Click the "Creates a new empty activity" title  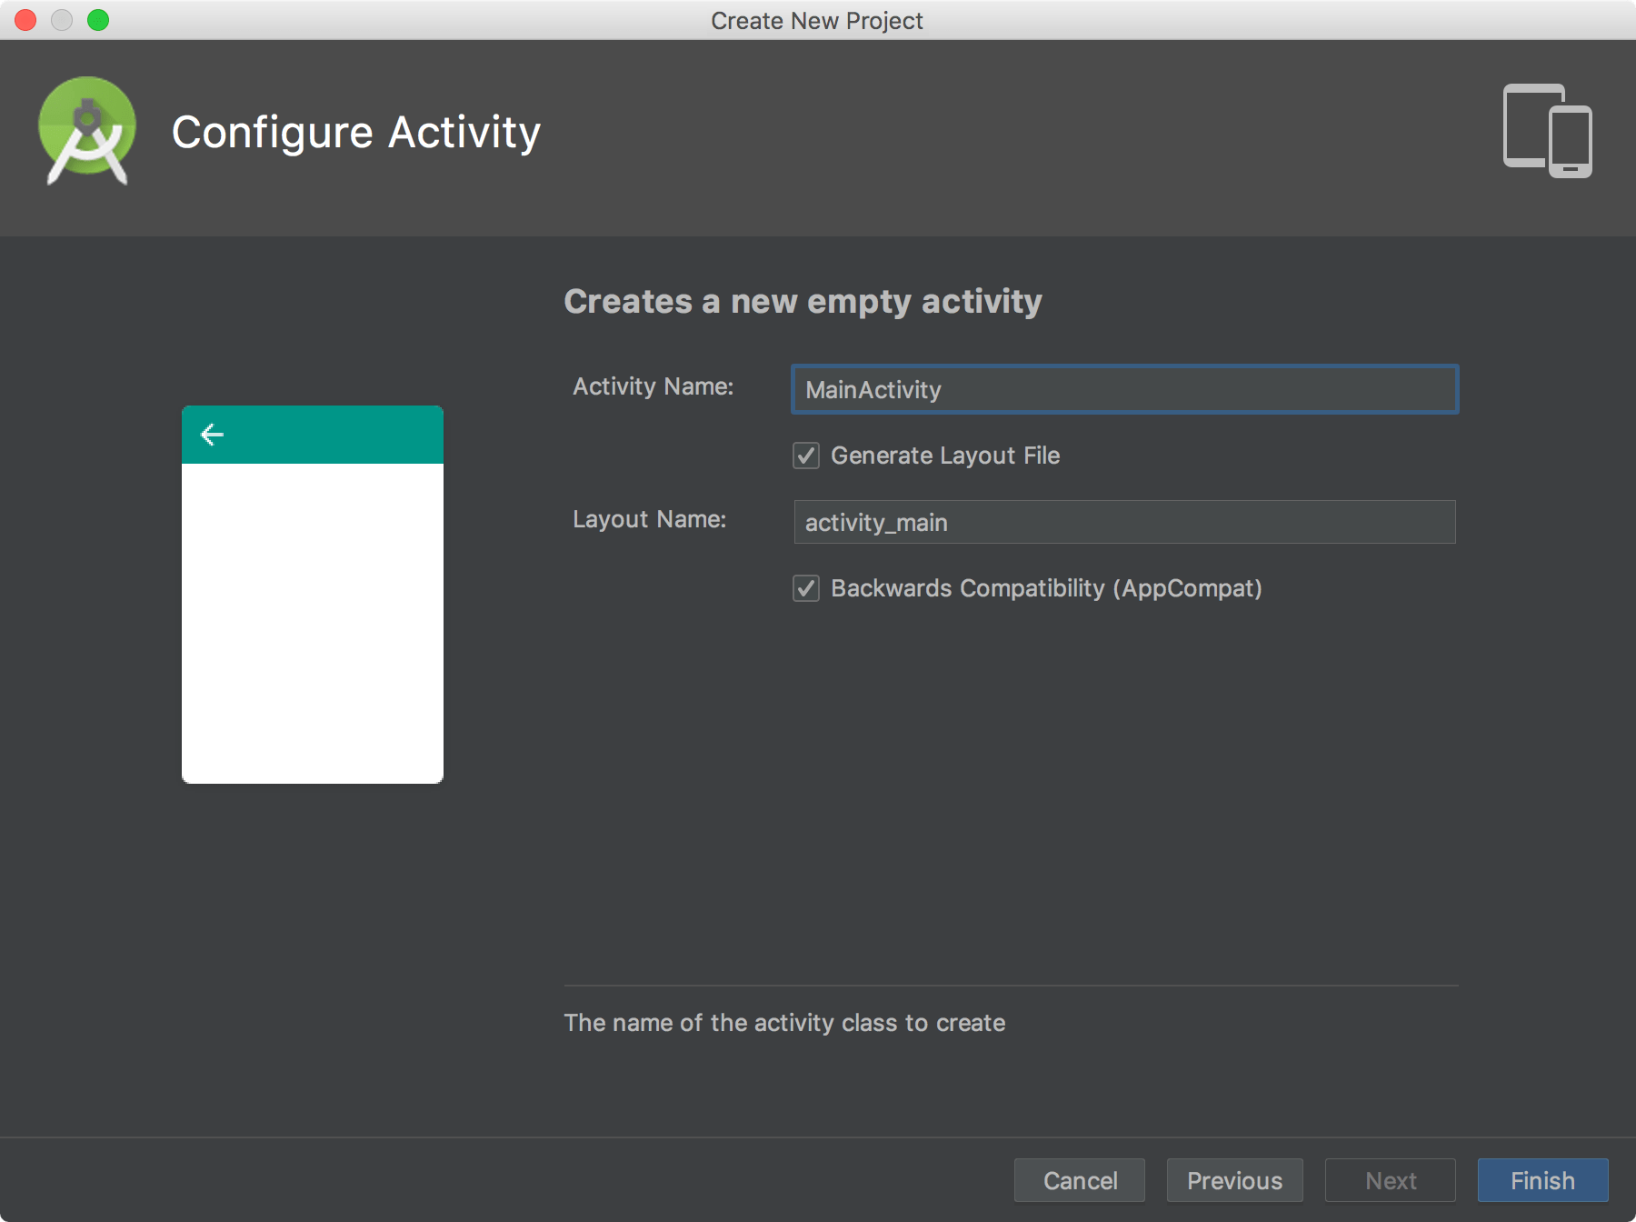[803, 301]
